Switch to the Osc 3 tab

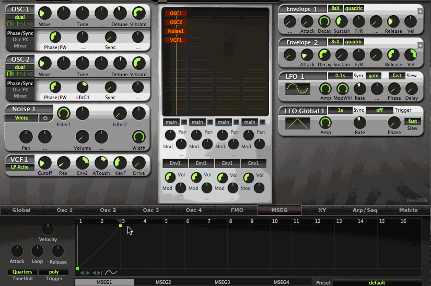click(x=151, y=210)
